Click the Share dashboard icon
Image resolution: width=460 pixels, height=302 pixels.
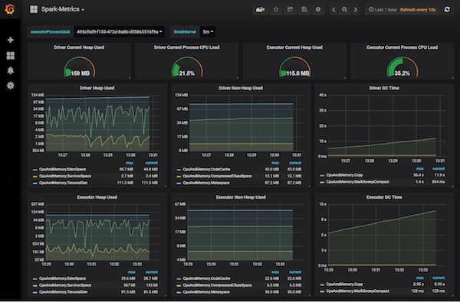290,10
